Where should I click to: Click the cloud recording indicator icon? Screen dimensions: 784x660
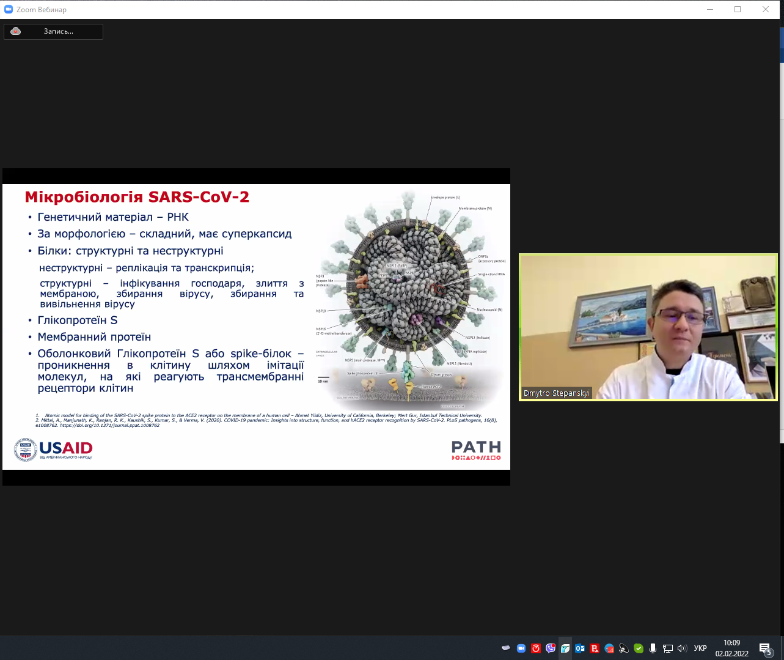(16, 31)
